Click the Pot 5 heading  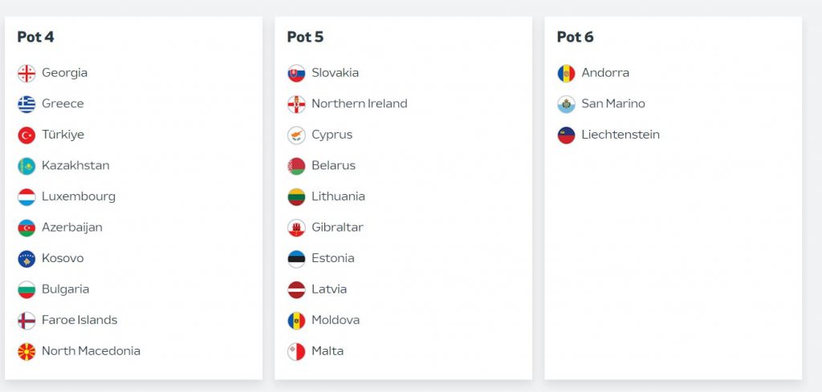pyautogui.click(x=305, y=37)
